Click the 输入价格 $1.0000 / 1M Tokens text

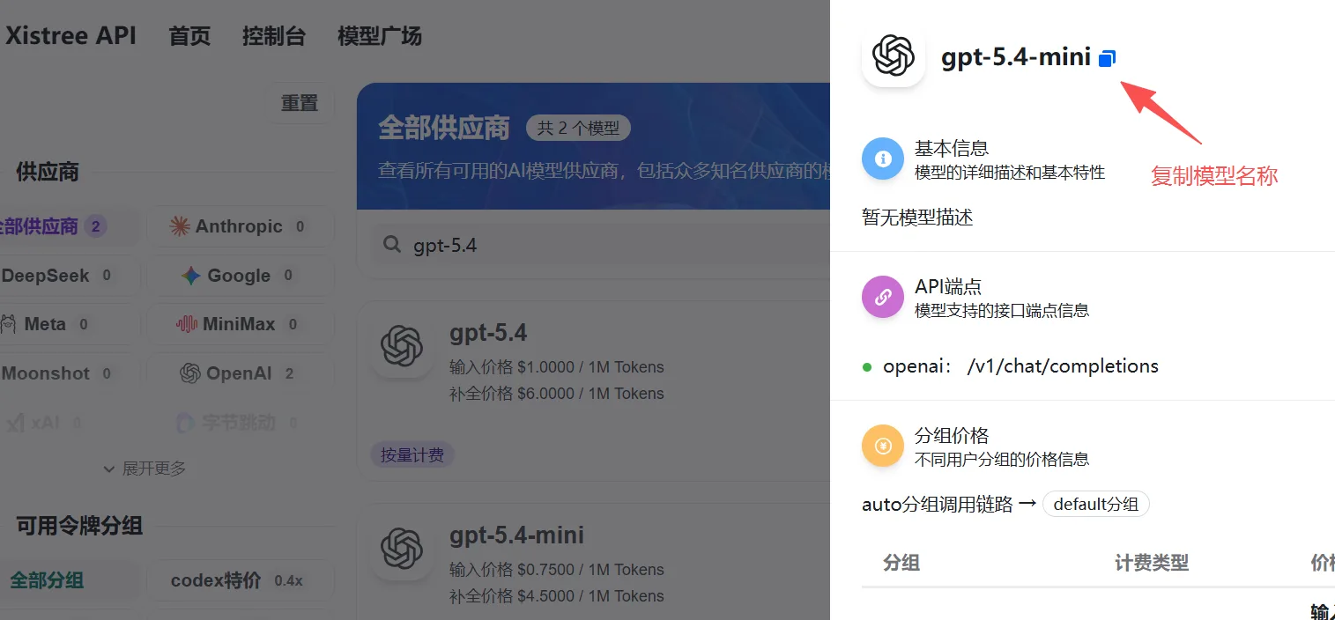pos(557,367)
